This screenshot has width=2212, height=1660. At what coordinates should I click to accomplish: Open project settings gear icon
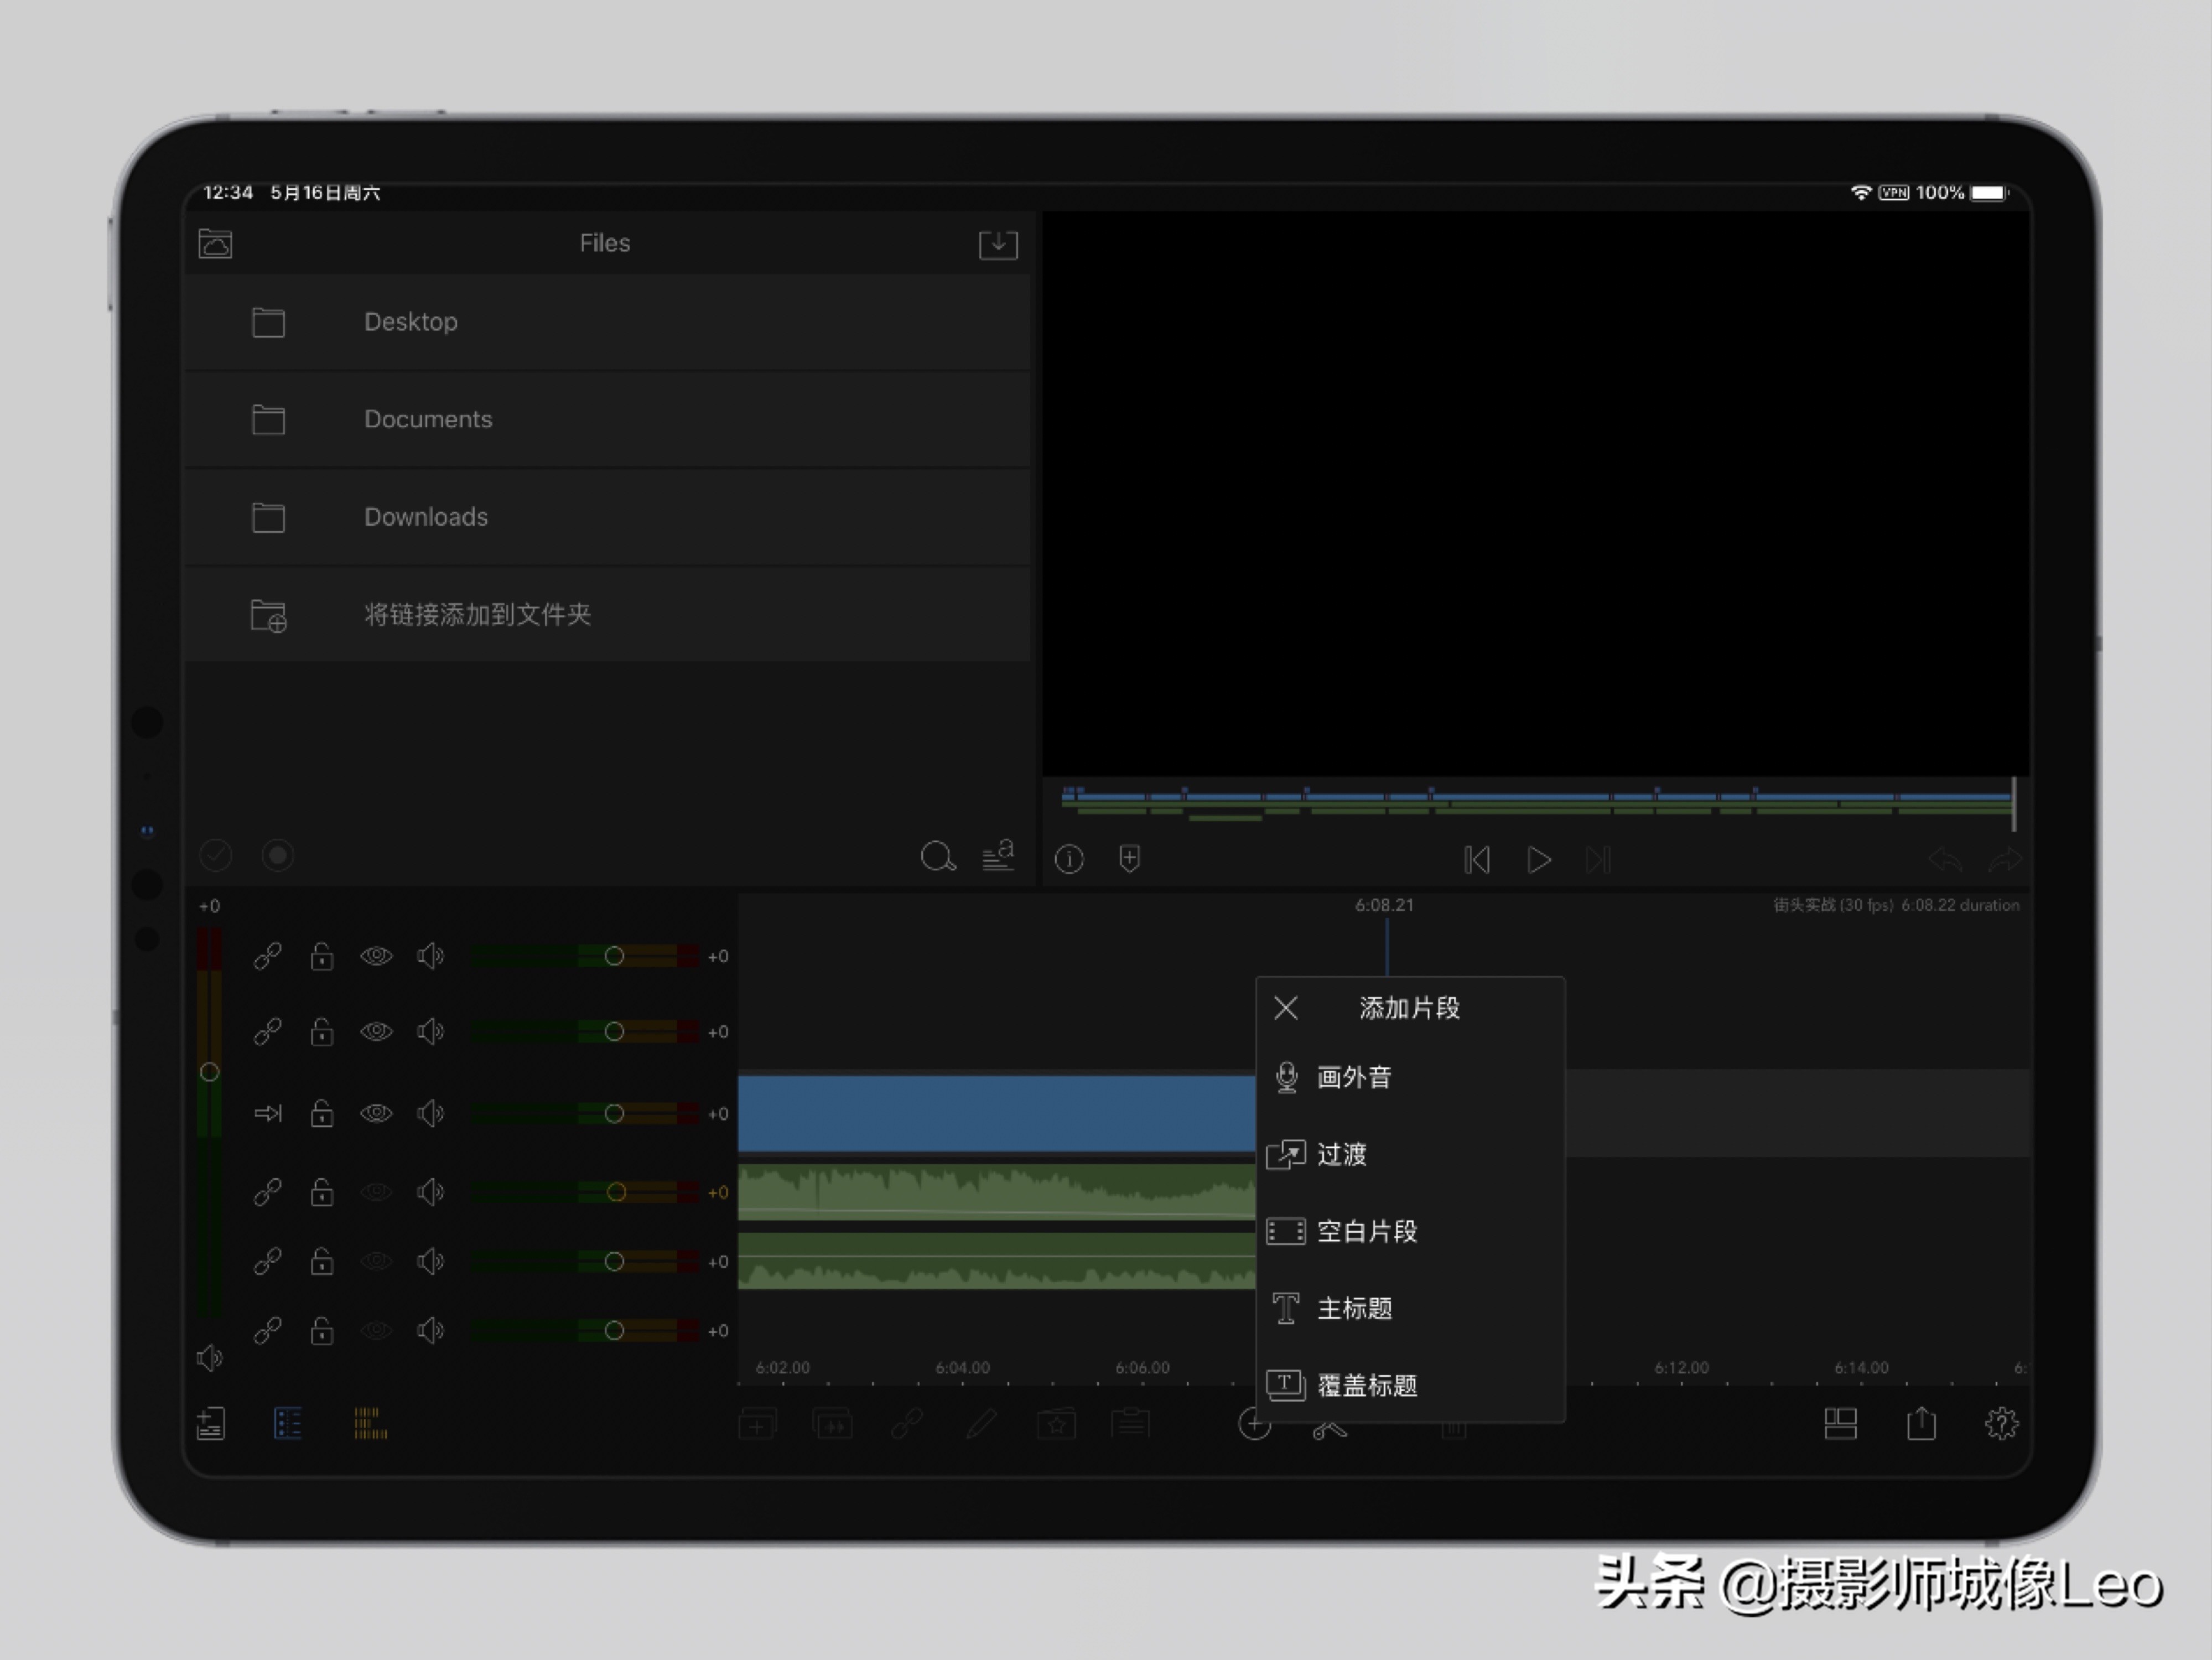point(2003,1424)
